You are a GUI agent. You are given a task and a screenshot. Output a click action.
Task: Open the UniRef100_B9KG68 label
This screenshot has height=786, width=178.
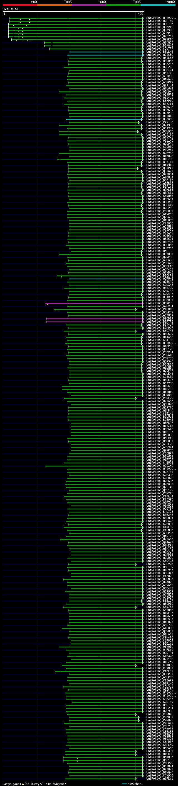pos(160,395)
